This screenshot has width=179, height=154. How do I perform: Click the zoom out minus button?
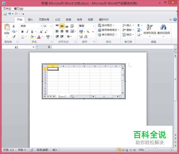(x=147, y=150)
